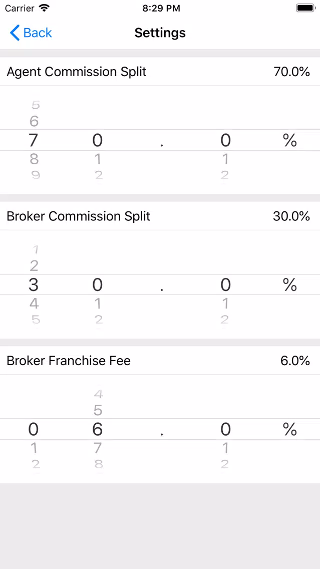Image resolution: width=320 pixels, height=569 pixels.
Task: Pick 1 in Agent split ones wheel
Action: pos(98,159)
